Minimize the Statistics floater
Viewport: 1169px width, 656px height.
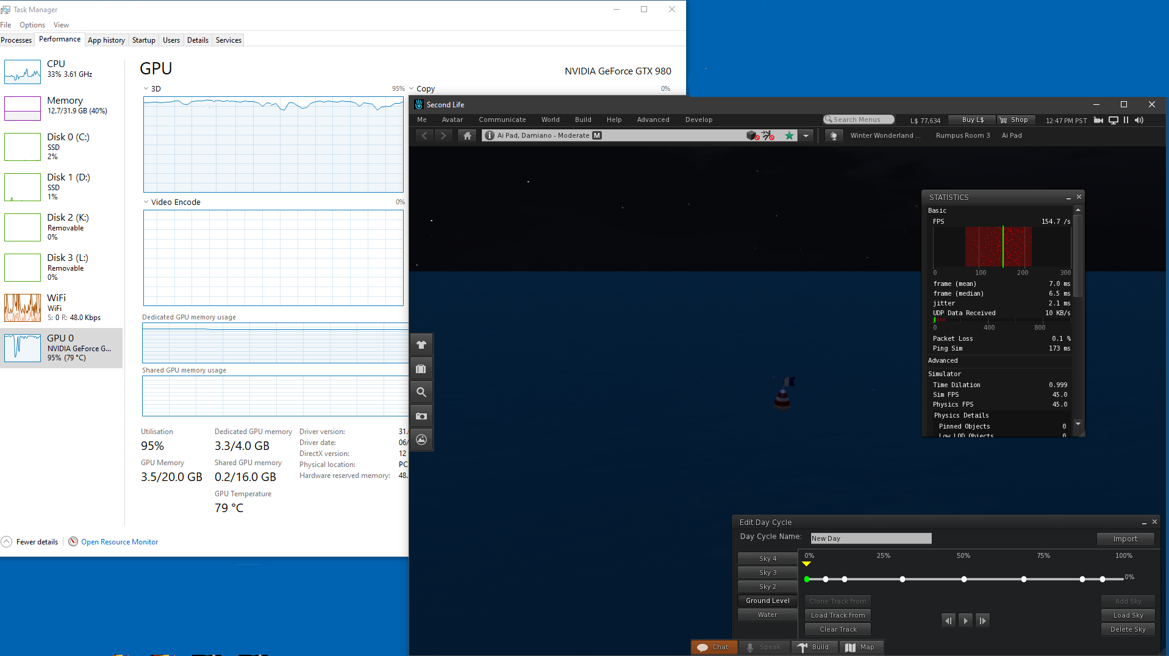(1068, 198)
